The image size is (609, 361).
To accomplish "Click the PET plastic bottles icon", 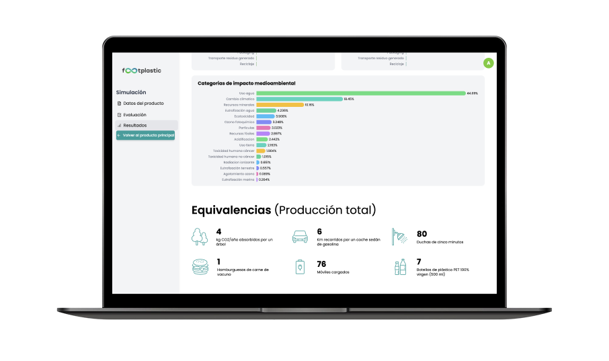I will pos(401,267).
